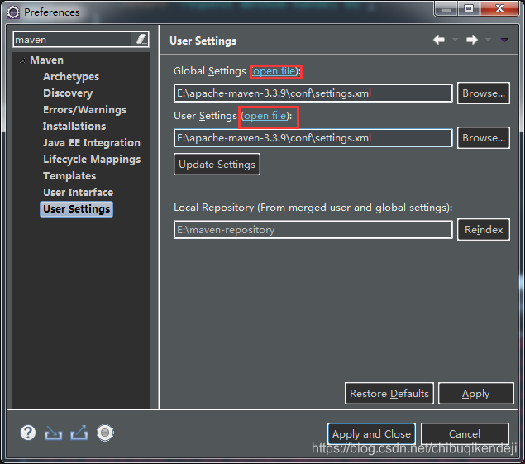Click Apply and Close
Viewport: 525px width, 464px height.
pyautogui.click(x=371, y=434)
